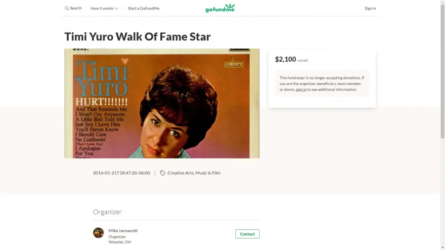This screenshot has width=445, height=250.
Task: Follow the sign in link in notice
Action: coord(301,89)
